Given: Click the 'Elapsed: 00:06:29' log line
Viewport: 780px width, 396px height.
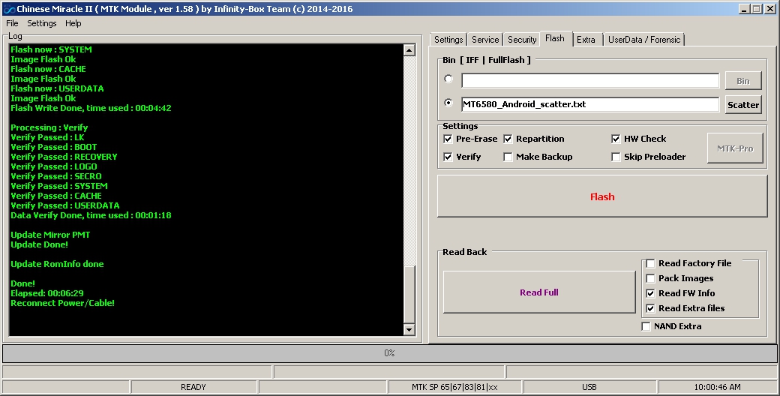Looking at the screenshot, I should [x=47, y=293].
